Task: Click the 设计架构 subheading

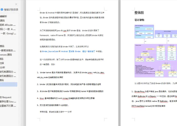Action: tap(139, 20)
